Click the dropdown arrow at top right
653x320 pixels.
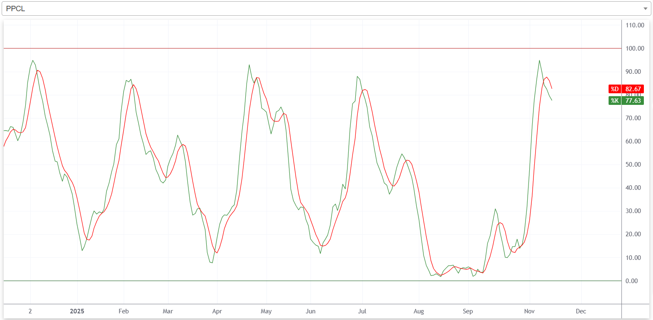click(645, 9)
